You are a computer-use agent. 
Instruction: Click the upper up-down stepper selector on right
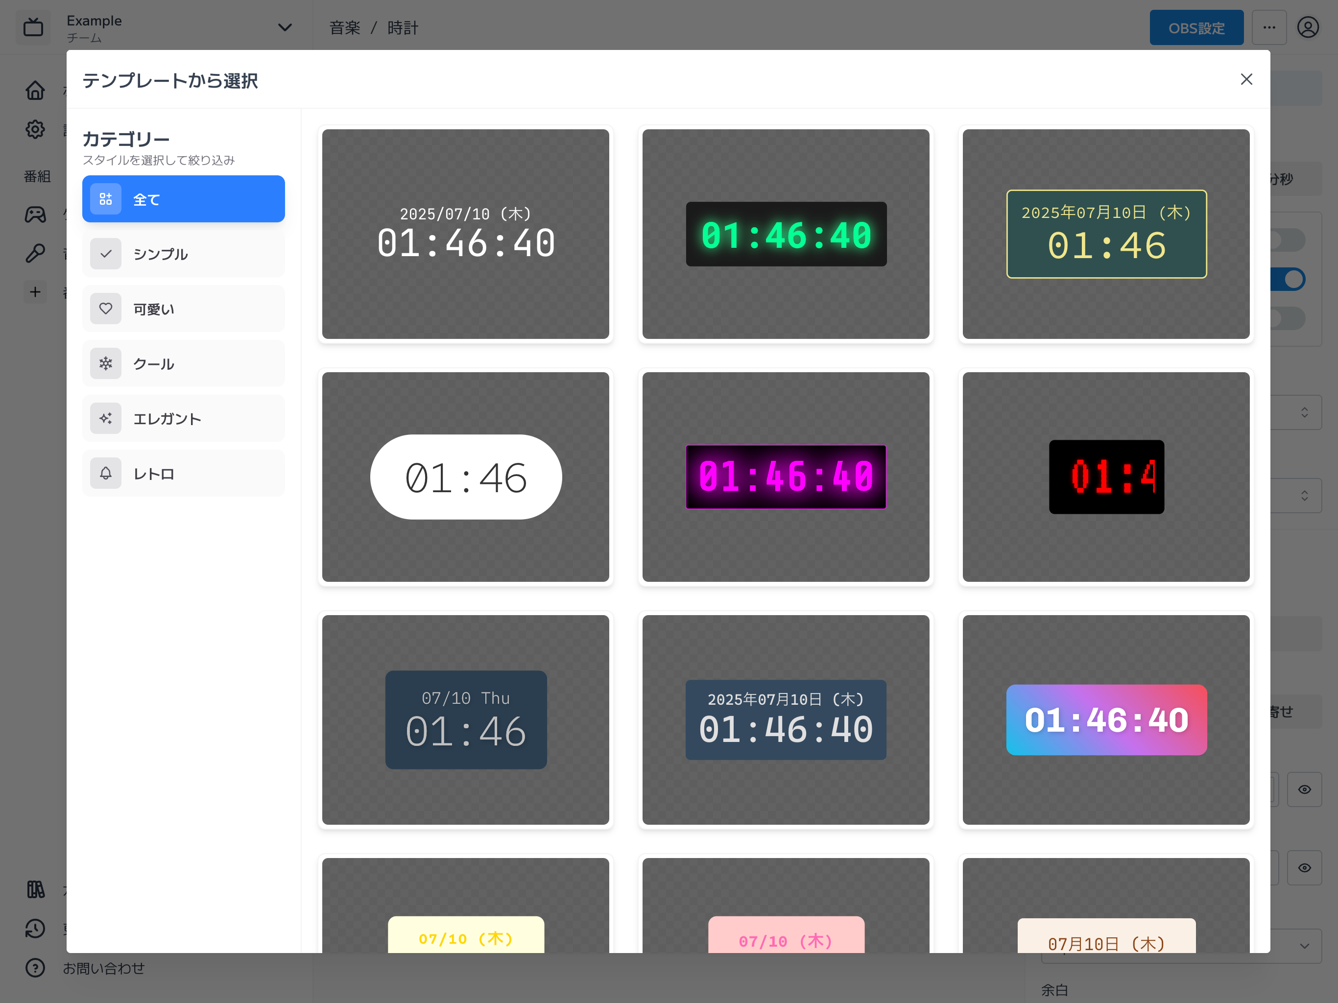(1304, 412)
